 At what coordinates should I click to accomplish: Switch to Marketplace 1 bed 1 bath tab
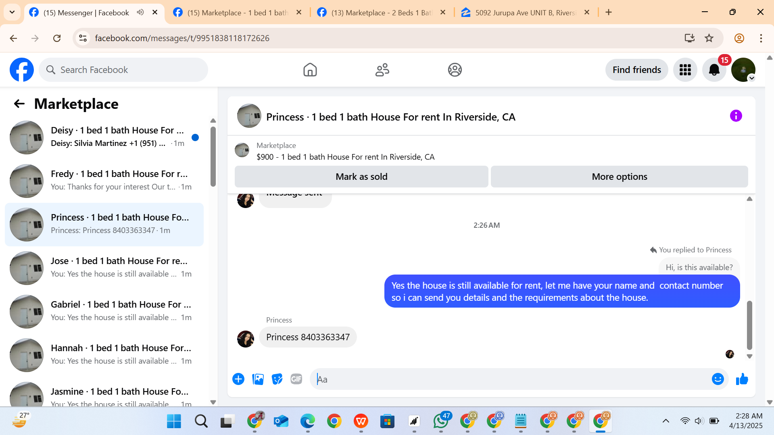coord(238,12)
